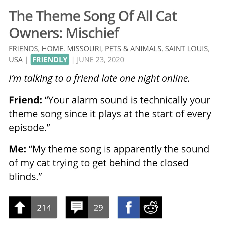Click the 214 upvote count
Viewport: 227px width, 231px height.
tap(44, 207)
